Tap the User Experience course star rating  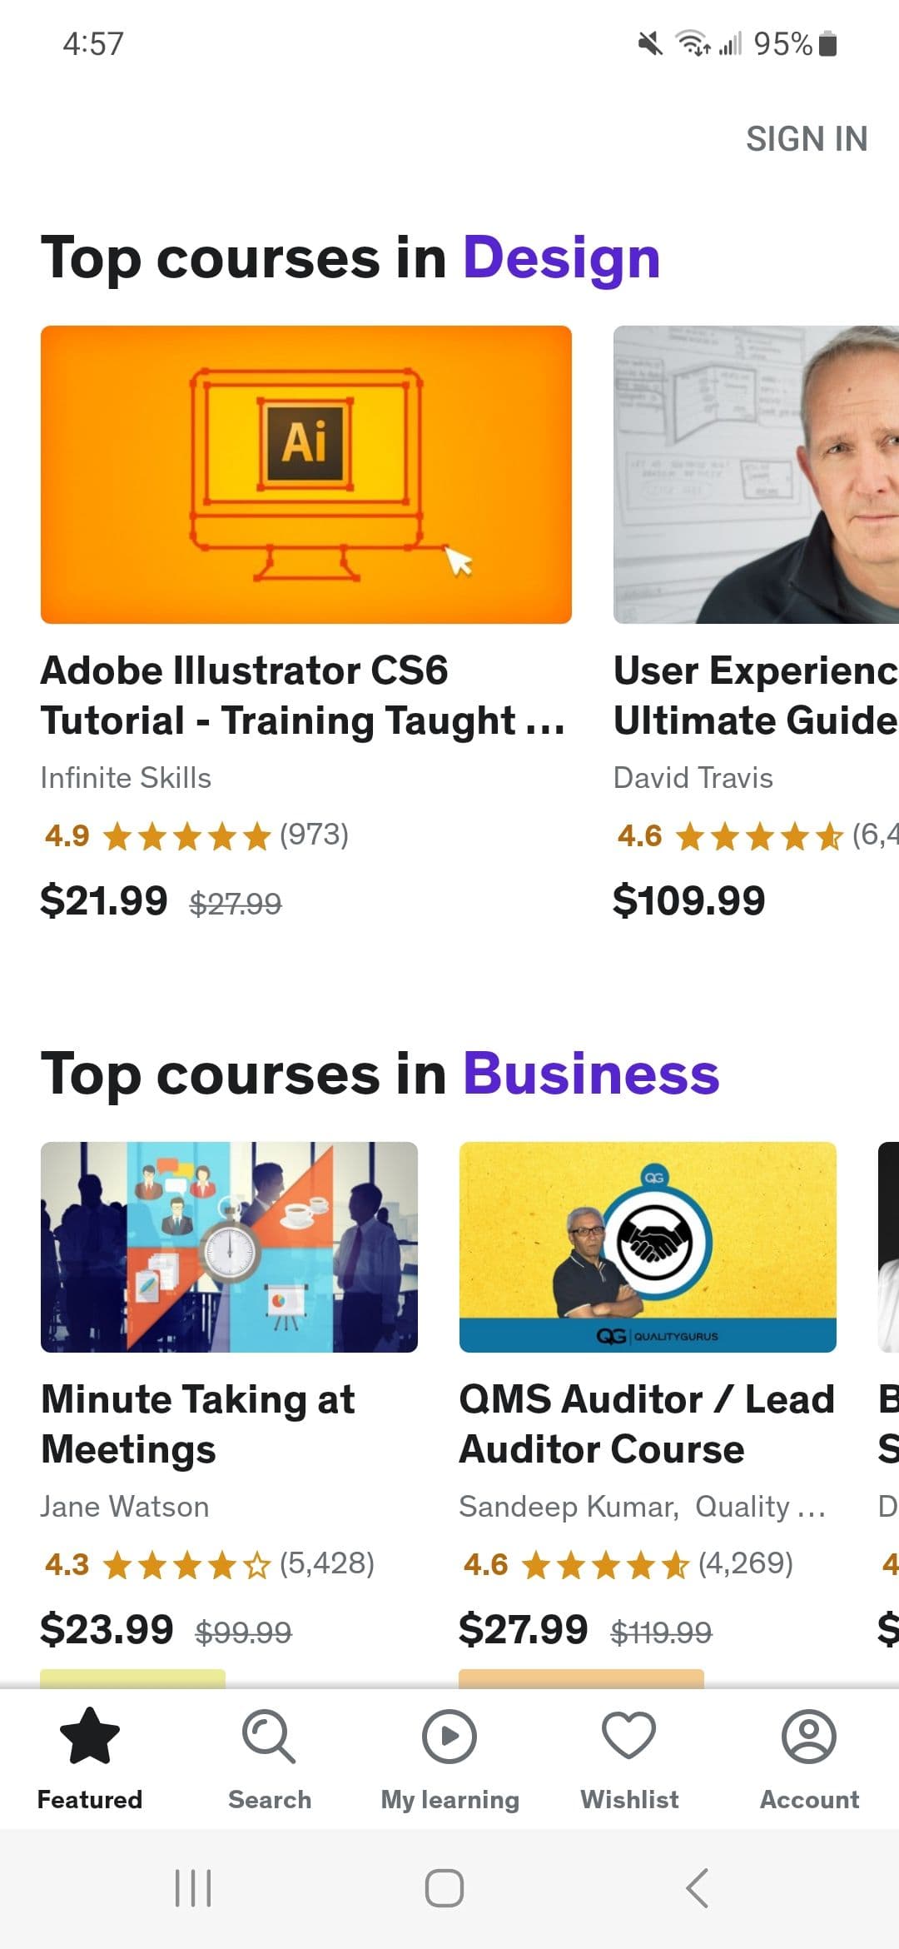pos(757,835)
